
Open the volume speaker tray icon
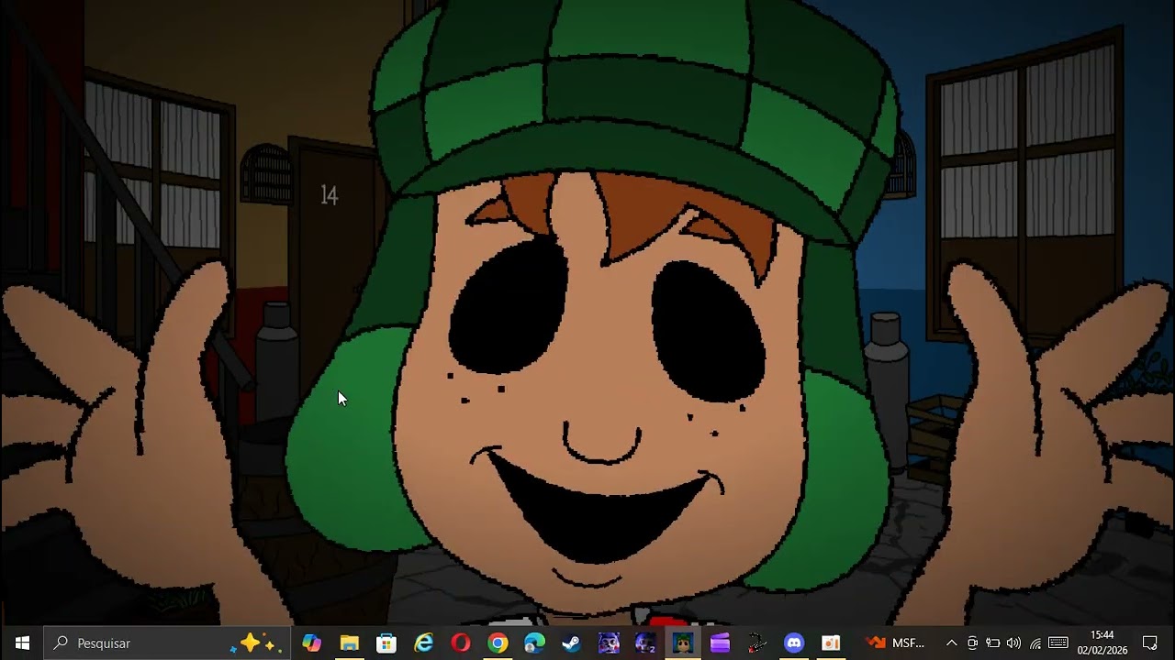[x=1013, y=643]
